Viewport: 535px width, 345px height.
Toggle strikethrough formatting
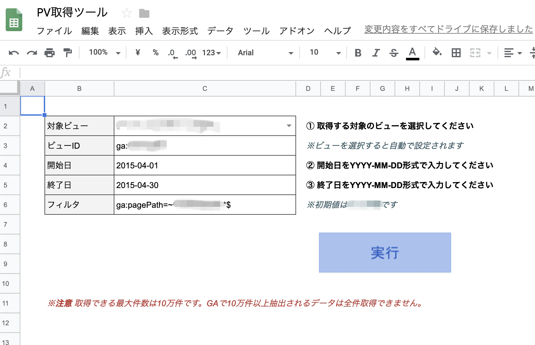coord(394,53)
